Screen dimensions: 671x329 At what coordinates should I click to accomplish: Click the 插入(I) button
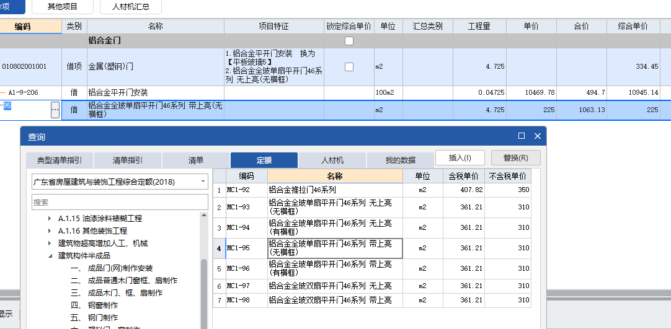click(x=460, y=157)
